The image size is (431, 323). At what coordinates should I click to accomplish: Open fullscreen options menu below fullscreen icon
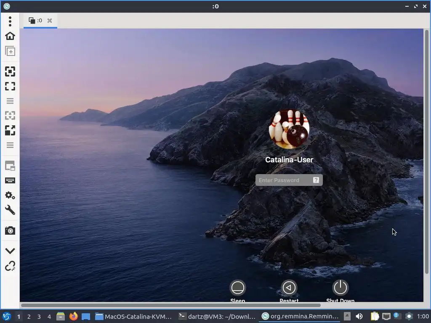[x=10, y=101]
